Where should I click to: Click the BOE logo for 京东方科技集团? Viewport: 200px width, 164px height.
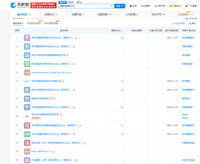tap(27, 116)
